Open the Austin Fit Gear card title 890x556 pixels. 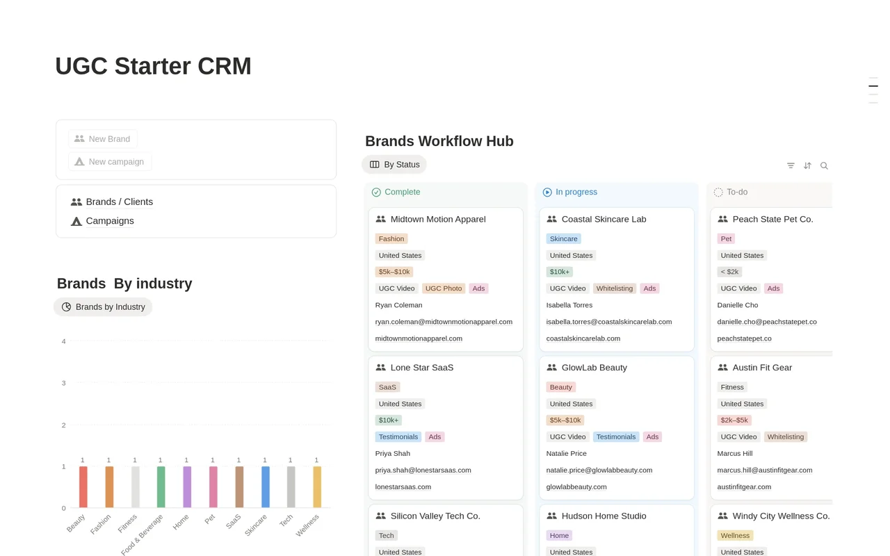tap(763, 368)
